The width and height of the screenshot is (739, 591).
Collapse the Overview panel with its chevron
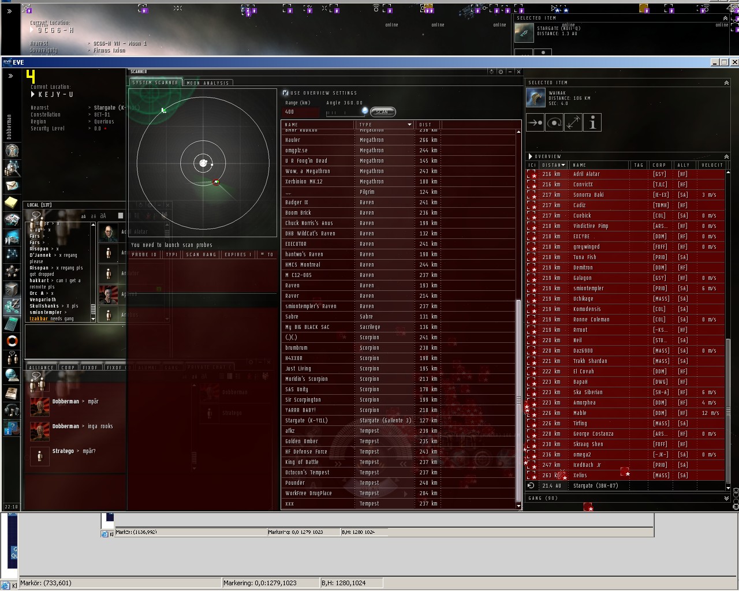[726, 156]
